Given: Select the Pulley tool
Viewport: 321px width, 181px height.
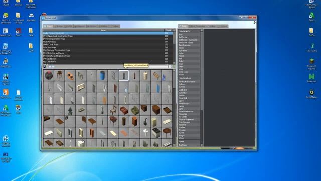Looking at the screenshot, I should tap(189, 61).
